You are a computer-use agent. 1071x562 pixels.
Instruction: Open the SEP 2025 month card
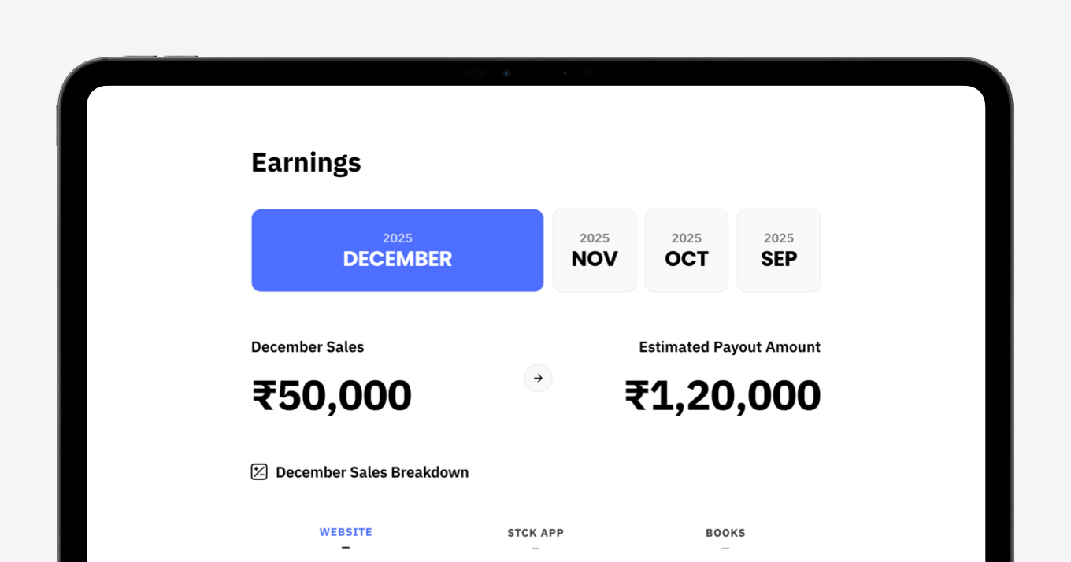coord(779,250)
